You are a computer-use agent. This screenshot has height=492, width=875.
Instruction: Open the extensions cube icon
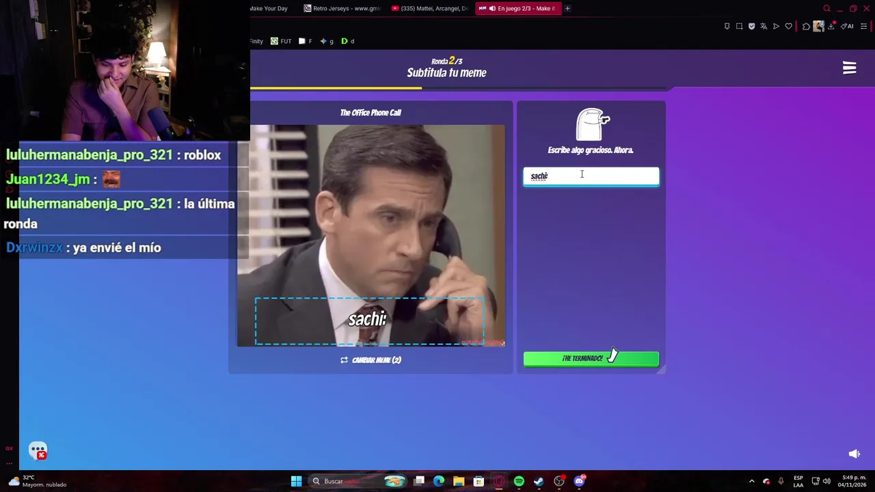coord(806,27)
